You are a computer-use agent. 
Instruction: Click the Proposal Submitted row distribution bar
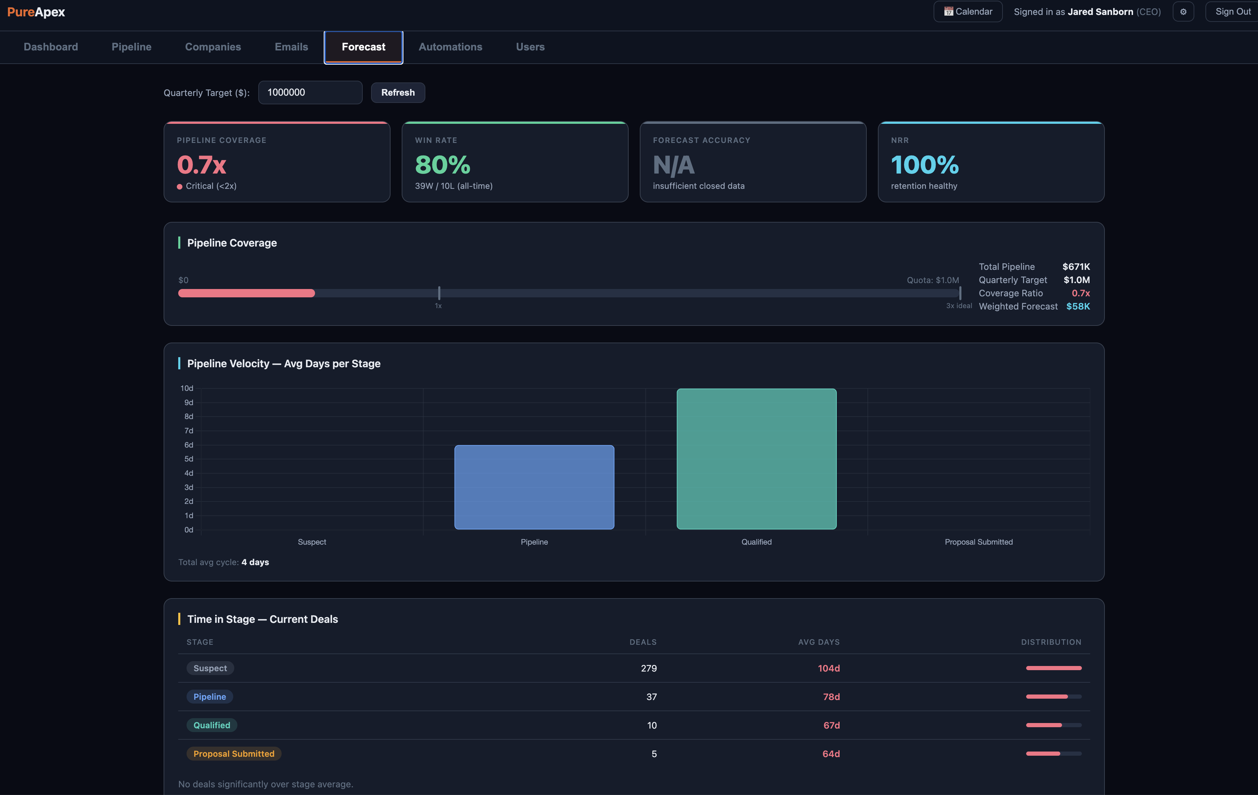pos(1054,754)
